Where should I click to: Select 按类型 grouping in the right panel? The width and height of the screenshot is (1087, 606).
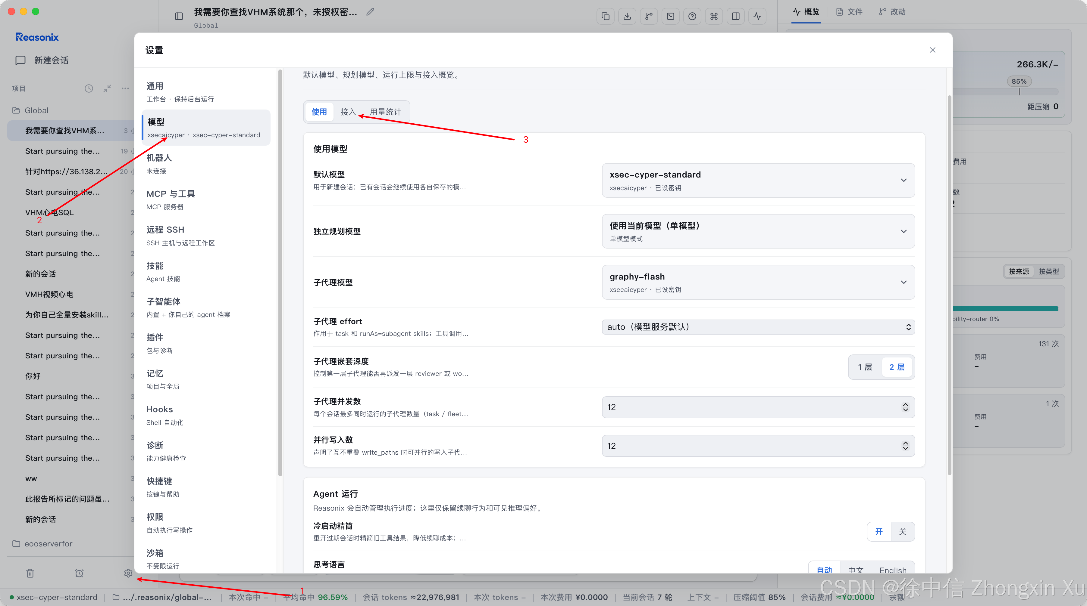[1049, 271]
